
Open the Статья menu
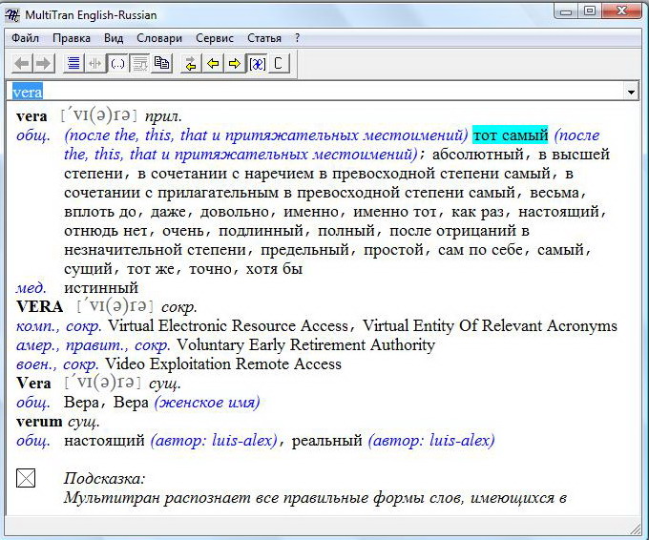pyautogui.click(x=264, y=38)
